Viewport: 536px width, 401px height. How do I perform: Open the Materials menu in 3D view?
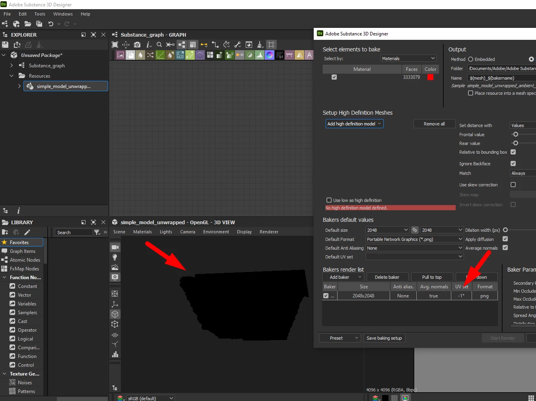click(x=142, y=232)
